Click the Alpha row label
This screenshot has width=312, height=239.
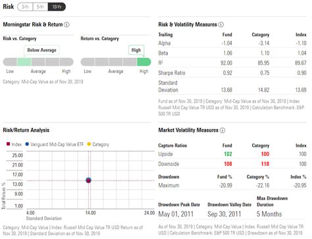tap(165, 43)
